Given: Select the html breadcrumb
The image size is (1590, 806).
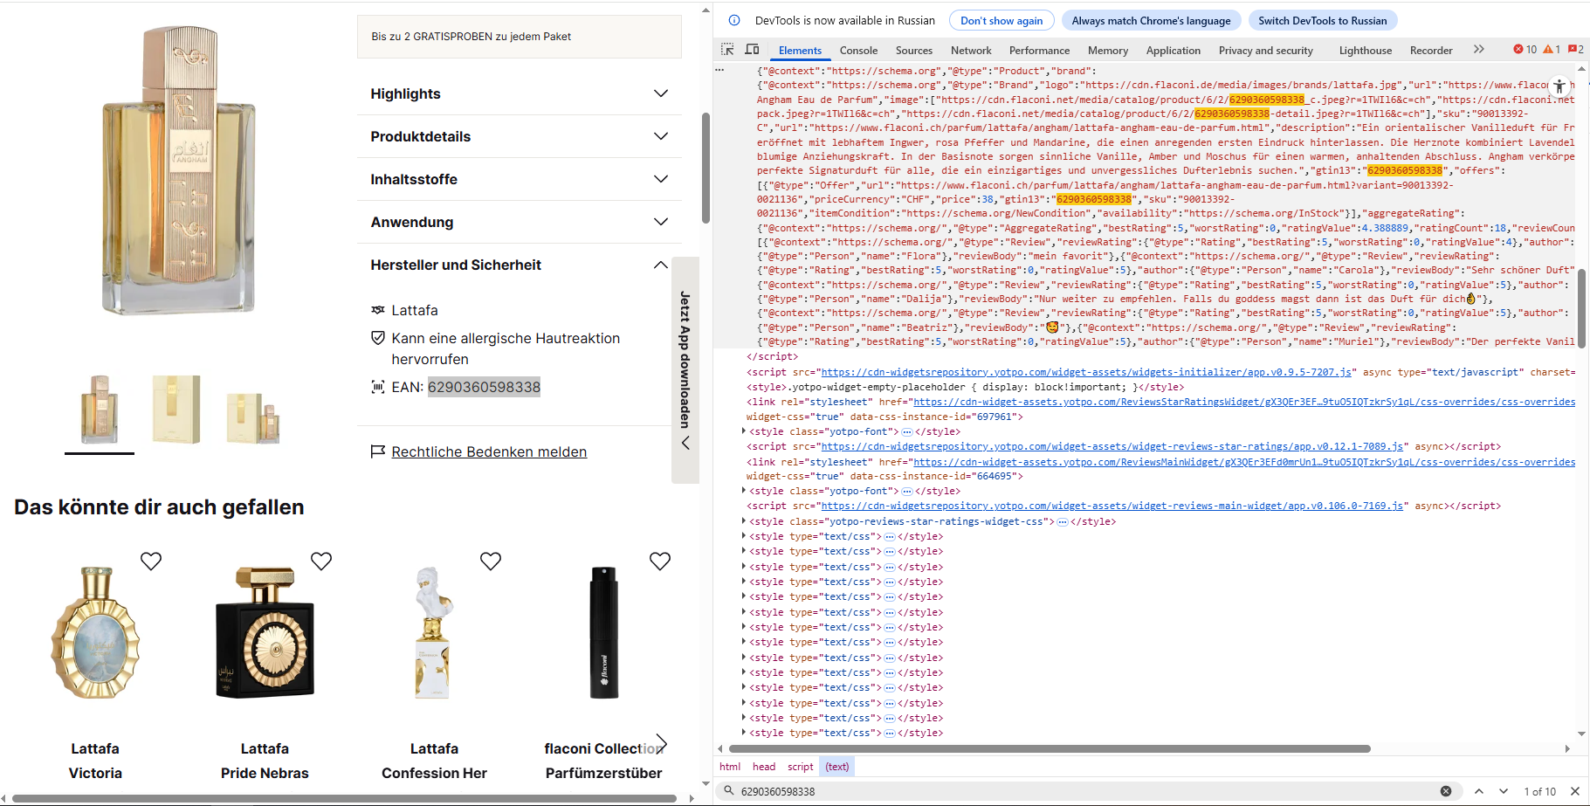Looking at the screenshot, I should [x=730, y=767].
